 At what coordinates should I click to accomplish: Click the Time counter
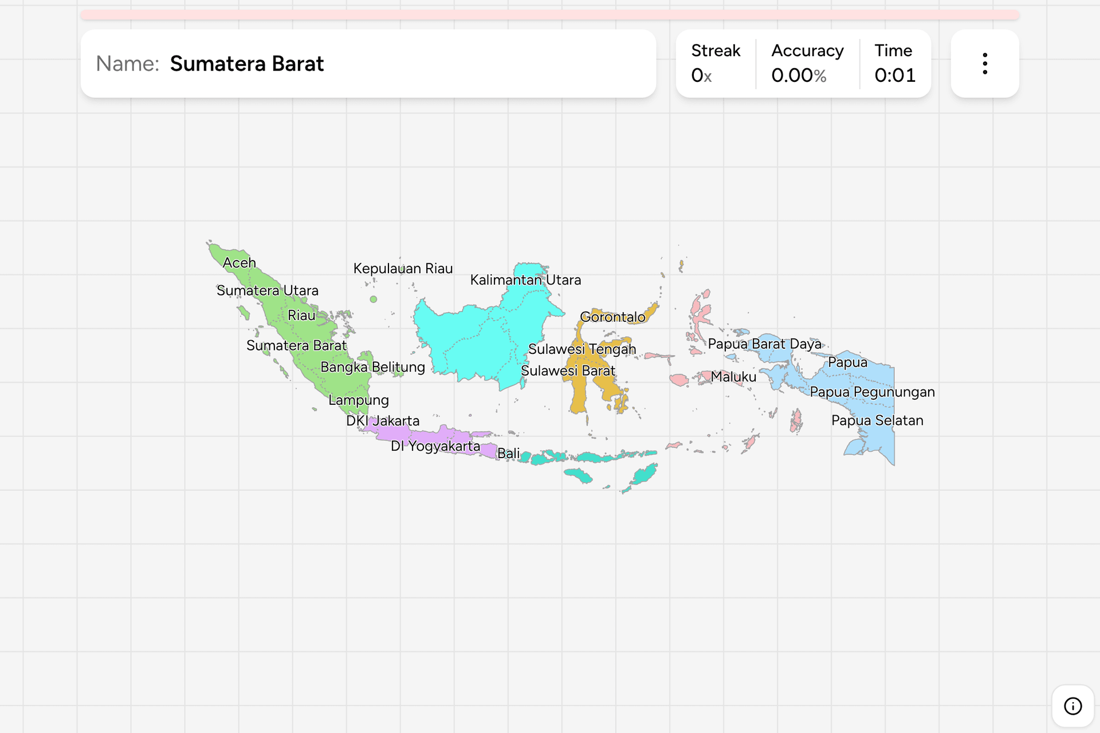pos(895,63)
